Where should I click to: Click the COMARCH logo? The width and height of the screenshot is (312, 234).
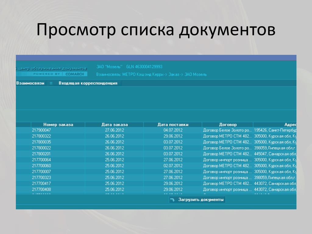click(x=75, y=74)
